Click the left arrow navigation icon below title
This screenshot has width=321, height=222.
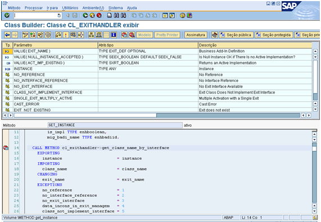tap(7, 35)
